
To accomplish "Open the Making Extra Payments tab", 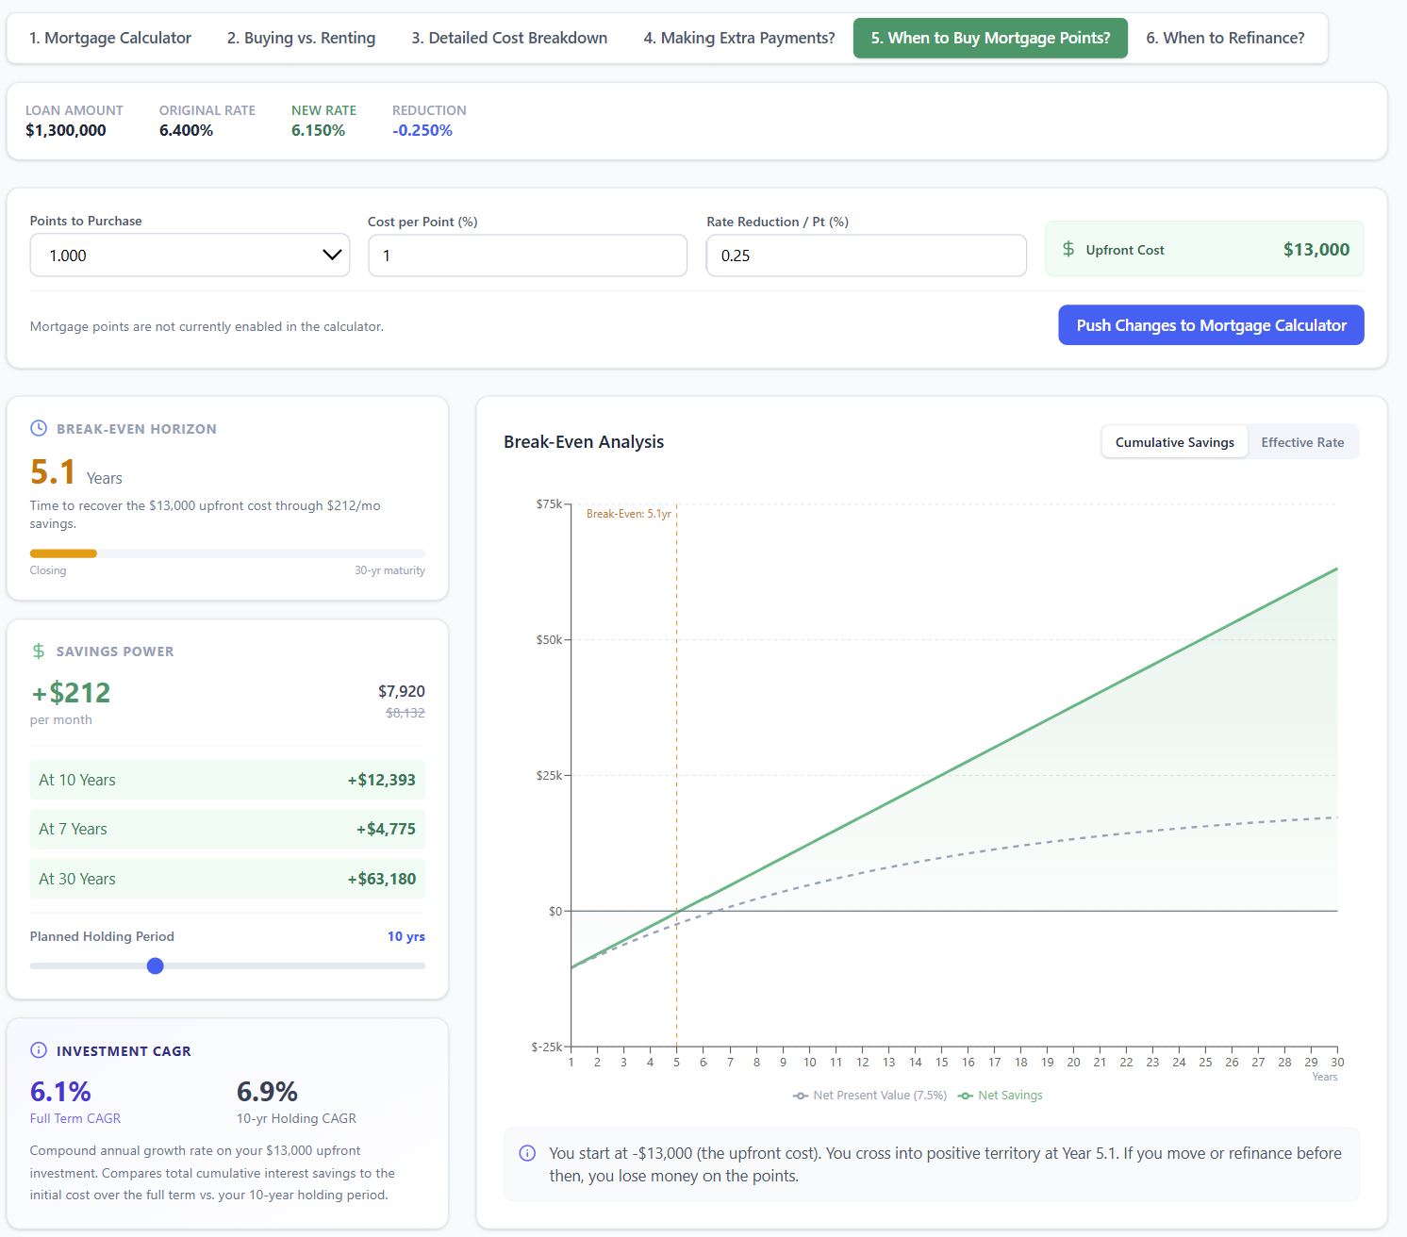I will pyautogui.click(x=738, y=38).
